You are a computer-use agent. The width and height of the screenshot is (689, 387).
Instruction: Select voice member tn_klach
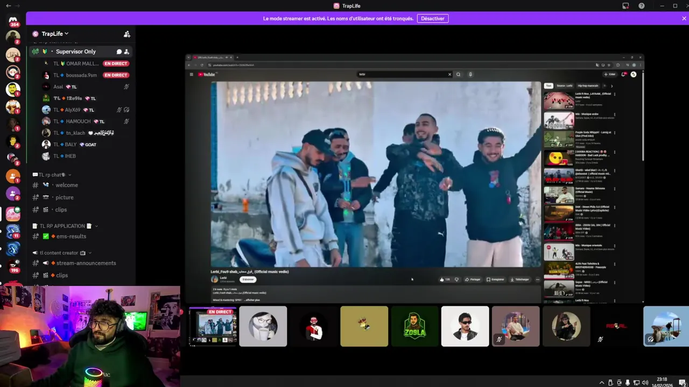click(x=69, y=133)
